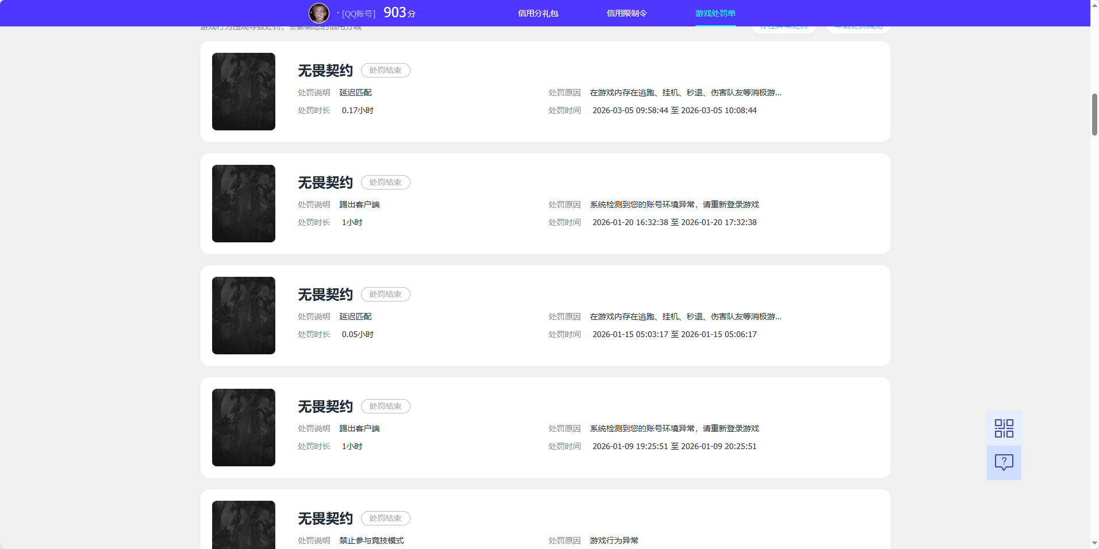This screenshot has height=549, width=1099.
Task: Click the scrollbar up arrow
Action: click(x=1094, y=5)
